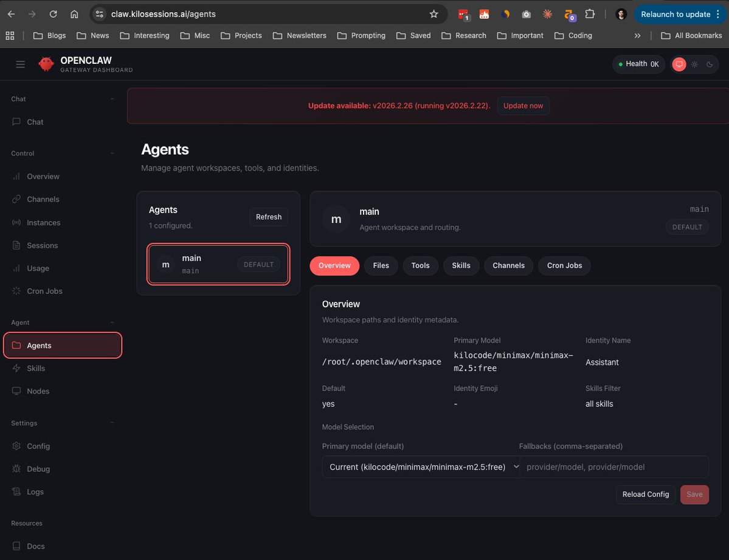Collapse the Settings sidebar section
Image resolution: width=729 pixels, height=560 pixels.
(x=112, y=423)
